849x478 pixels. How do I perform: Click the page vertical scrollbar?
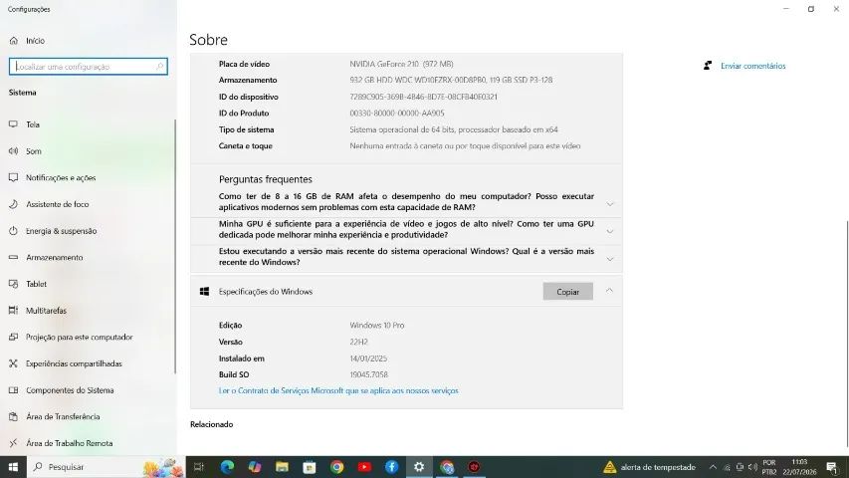(x=846, y=334)
